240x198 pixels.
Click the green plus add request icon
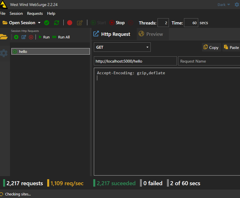(16, 37)
